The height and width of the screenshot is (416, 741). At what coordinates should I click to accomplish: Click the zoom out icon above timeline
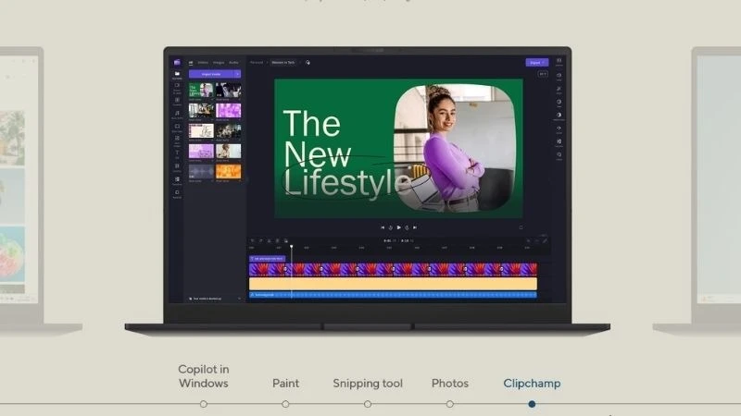click(528, 241)
